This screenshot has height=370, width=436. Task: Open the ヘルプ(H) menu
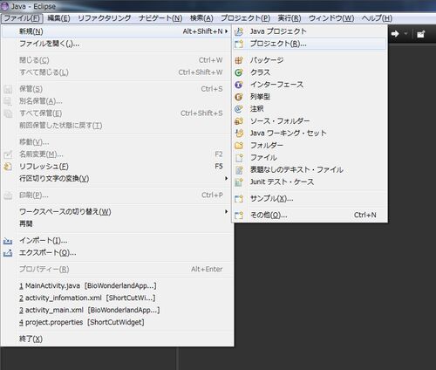coord(377,18)
